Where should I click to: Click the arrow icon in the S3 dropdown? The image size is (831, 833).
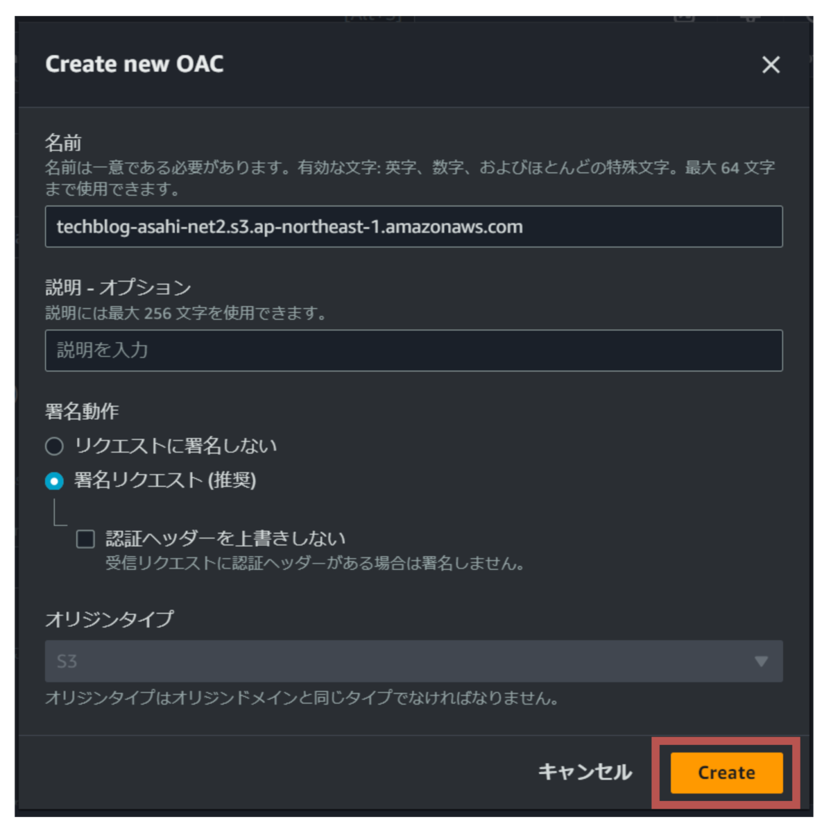point(761,662)
